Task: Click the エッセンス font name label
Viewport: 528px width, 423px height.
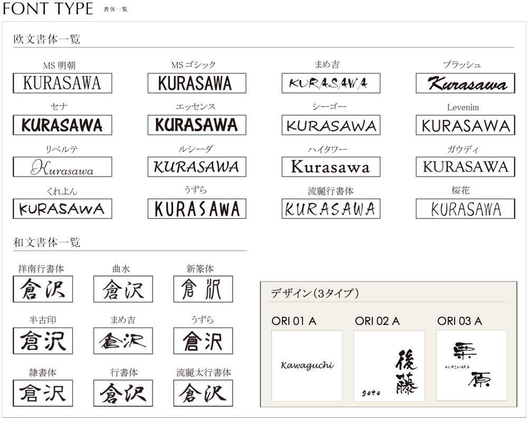Action: click(195, 107)
